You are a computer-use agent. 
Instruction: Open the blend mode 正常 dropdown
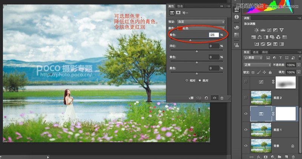click(257, 65)
